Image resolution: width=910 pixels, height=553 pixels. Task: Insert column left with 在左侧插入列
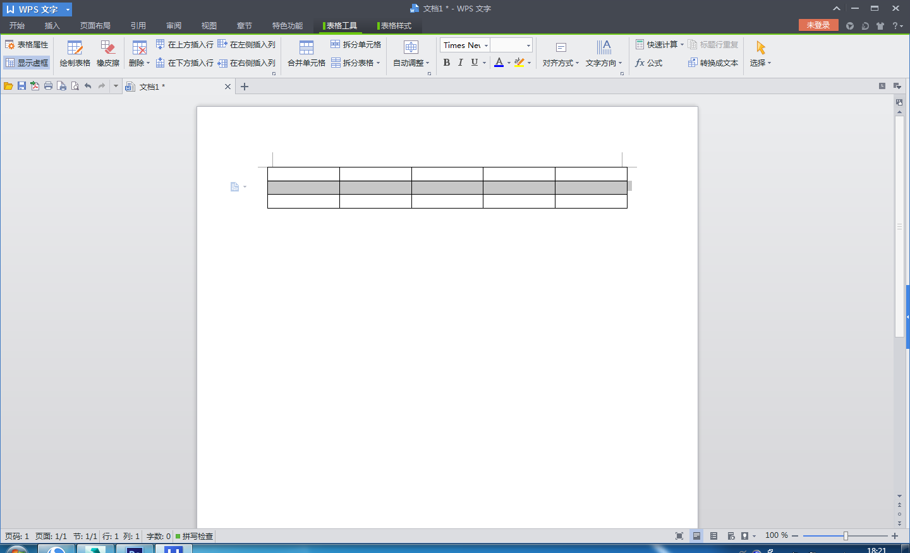(x=246, y=44)
